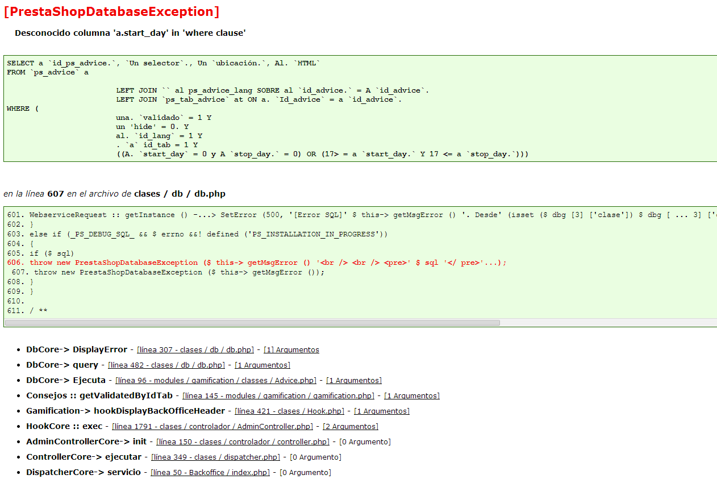This screenshot has width=717, height=479.
Task: Click the una. `validado` = 1 Y line
Action: pyautogui.click(x=164, y=118)
